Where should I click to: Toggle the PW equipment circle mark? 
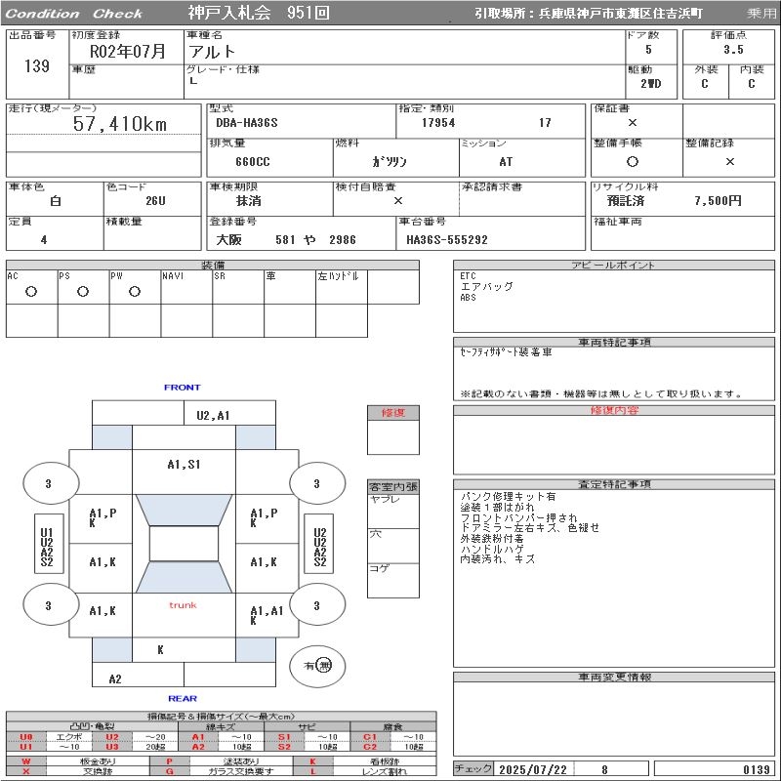(x=135, y=292)
